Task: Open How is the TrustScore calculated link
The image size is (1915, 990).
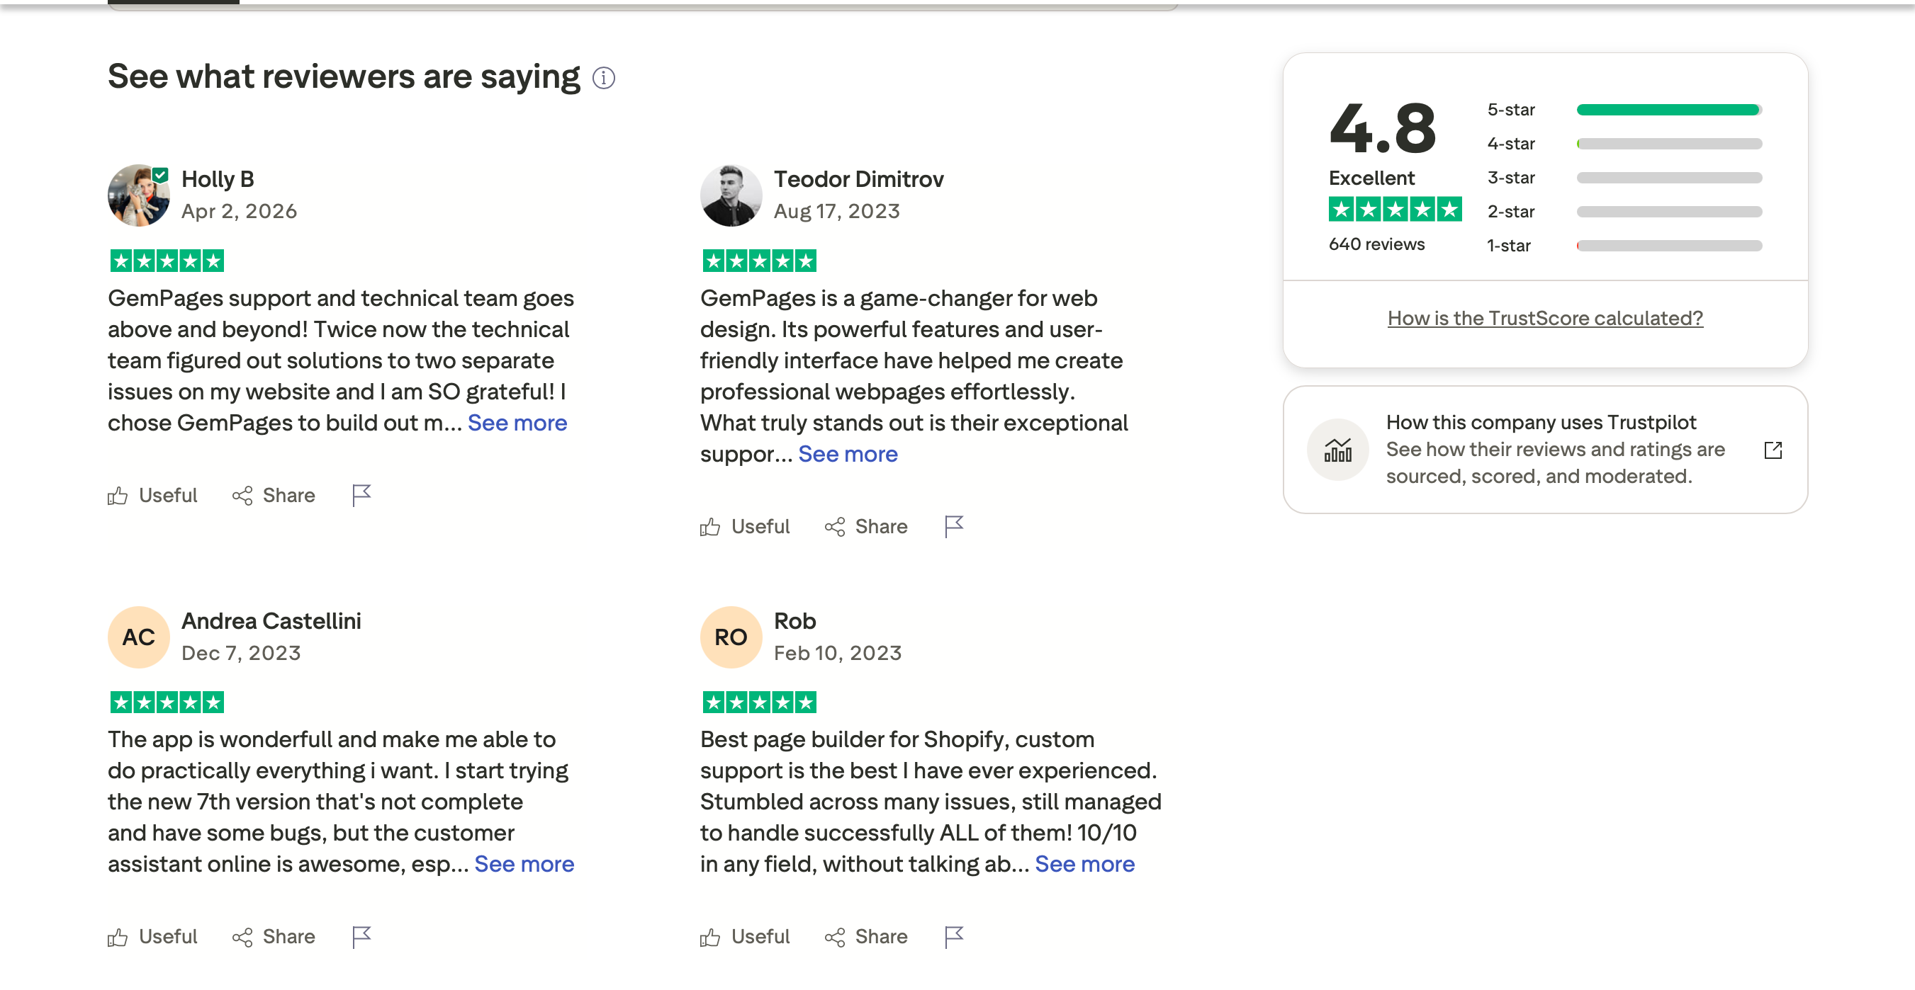Action: click(x=1544, y=318)
